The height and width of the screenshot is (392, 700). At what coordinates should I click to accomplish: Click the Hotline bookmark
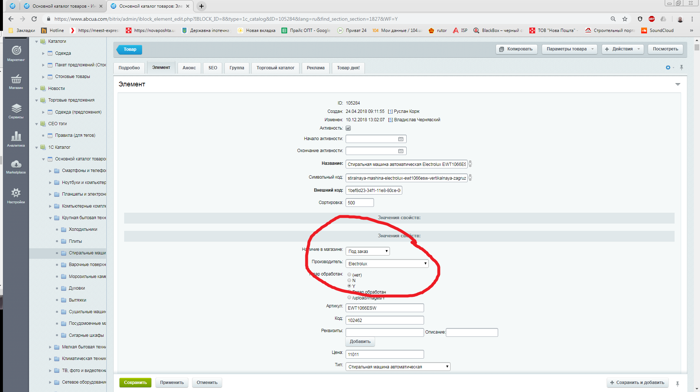pos(53,30)
